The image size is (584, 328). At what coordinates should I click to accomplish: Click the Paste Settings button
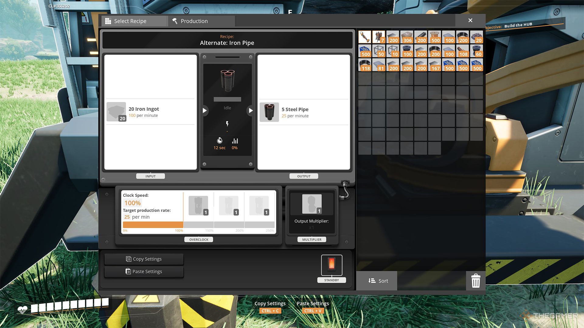pos(144,271)
